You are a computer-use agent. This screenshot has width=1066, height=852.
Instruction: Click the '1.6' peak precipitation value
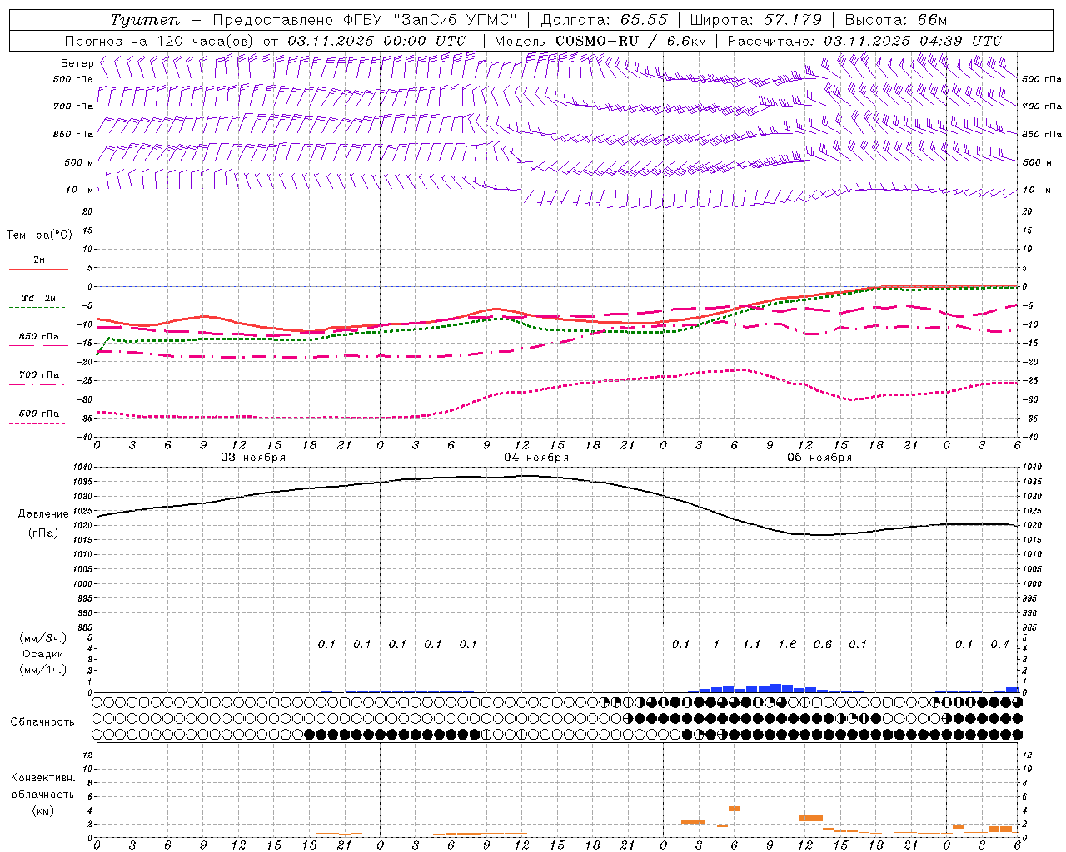coord(787,644)
